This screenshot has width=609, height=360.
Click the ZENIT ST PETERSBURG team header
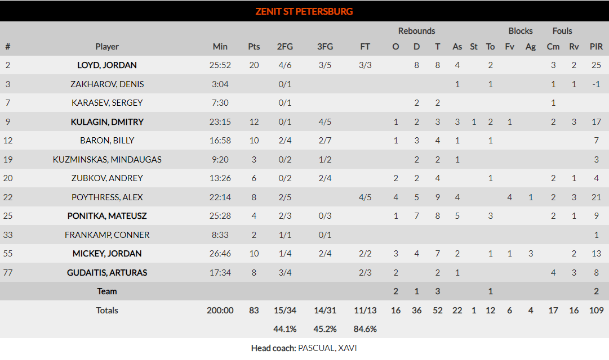[304, 11]
